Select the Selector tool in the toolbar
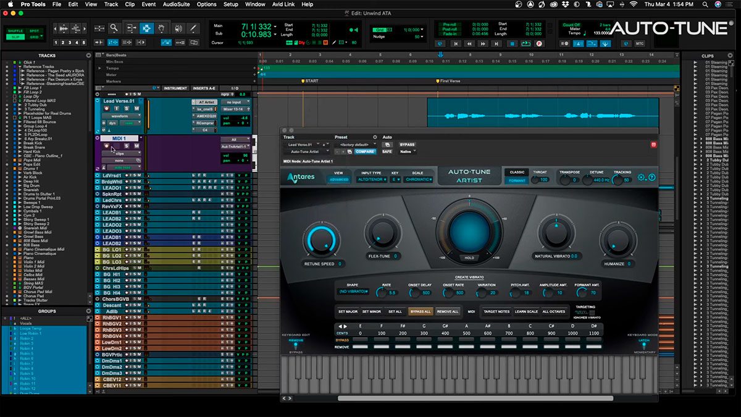This screenshot has width=741, height=417. tap(146, 28)
